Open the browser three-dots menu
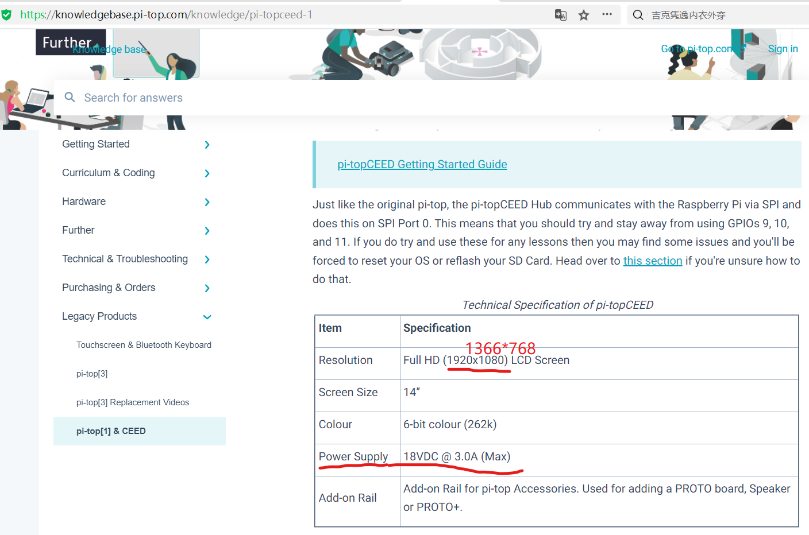The height and width of the screenshot is (535, 809). point(607,14)
